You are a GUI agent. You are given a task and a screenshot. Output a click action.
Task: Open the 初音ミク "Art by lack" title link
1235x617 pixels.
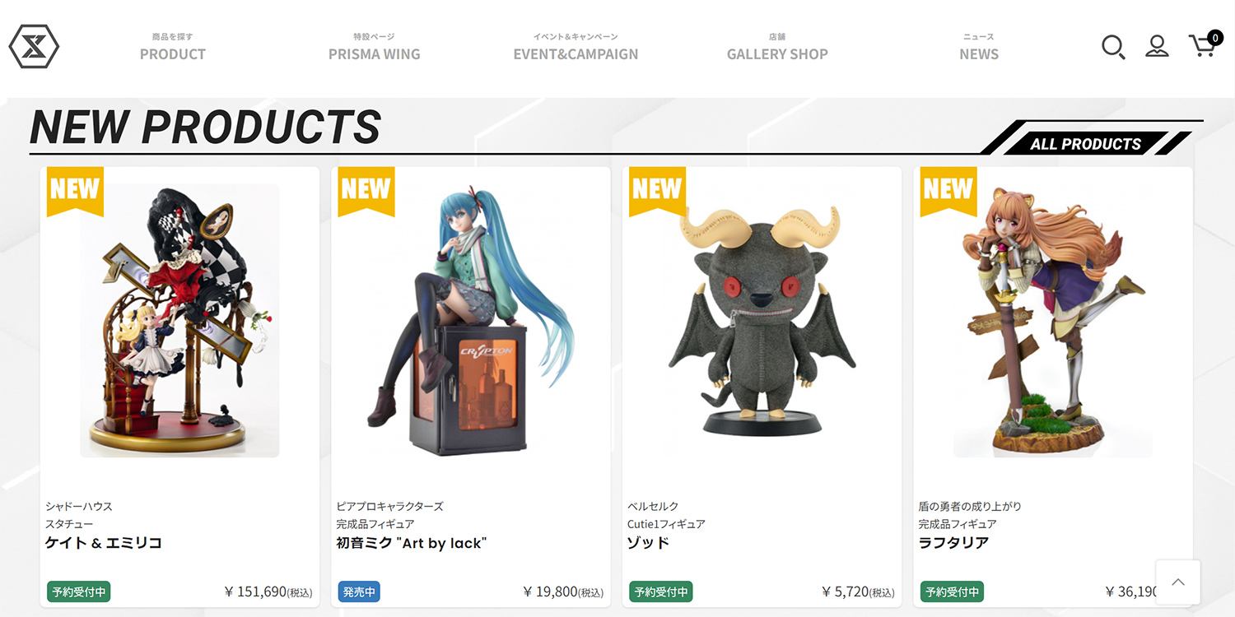pyautogui.click(x=412, y=543)
